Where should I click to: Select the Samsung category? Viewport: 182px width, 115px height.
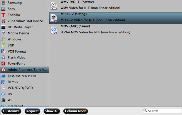coord(25,3)
